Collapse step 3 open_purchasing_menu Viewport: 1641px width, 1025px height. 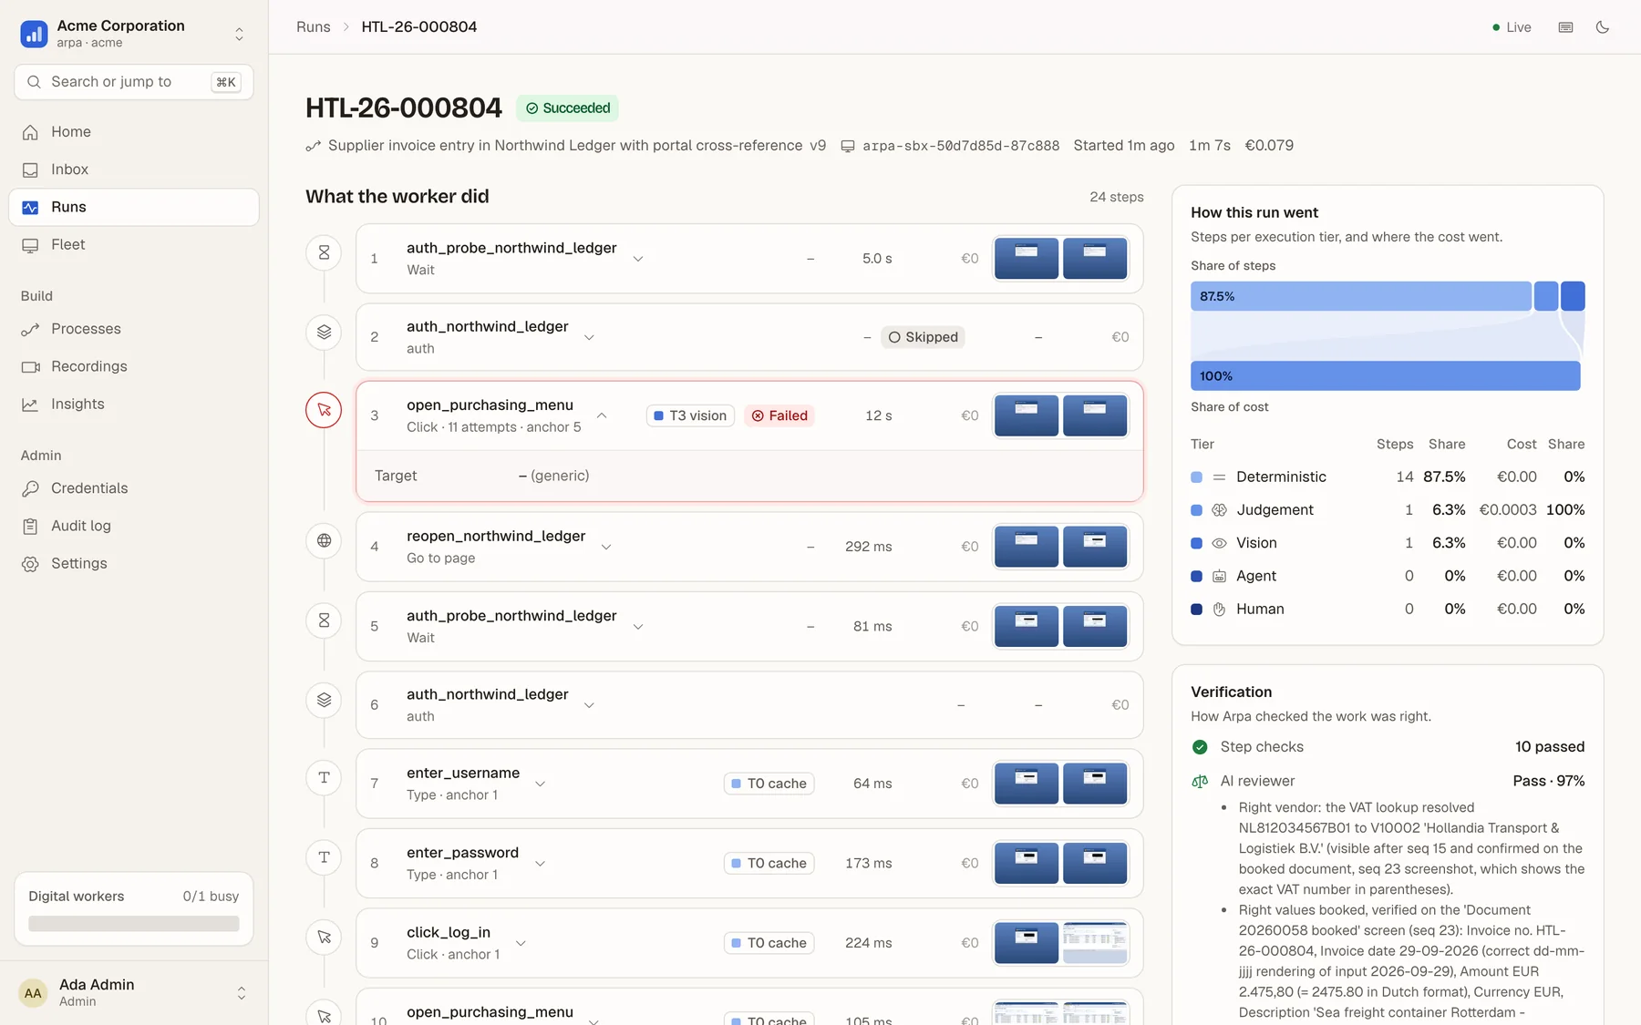tap(602, 415)
